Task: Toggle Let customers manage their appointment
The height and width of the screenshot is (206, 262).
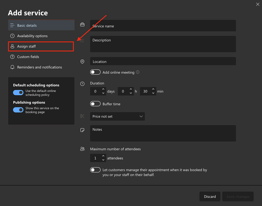Action: [95, 170]
